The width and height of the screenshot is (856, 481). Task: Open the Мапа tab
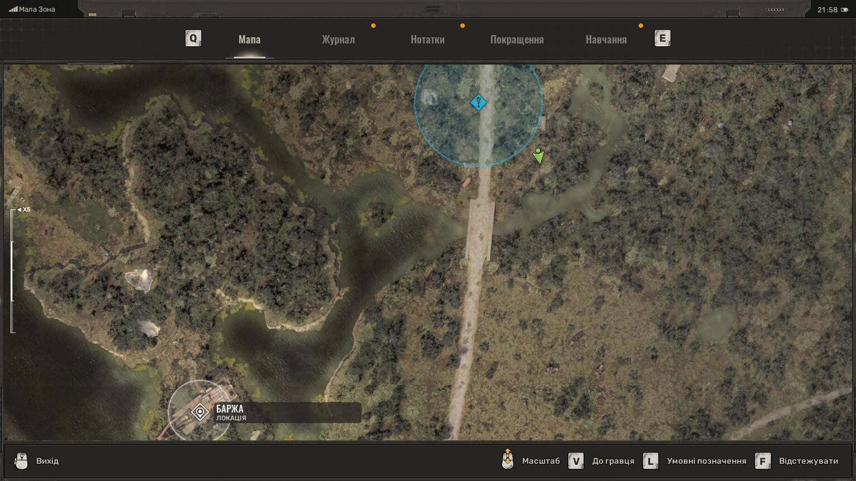(x=249, y=40)
